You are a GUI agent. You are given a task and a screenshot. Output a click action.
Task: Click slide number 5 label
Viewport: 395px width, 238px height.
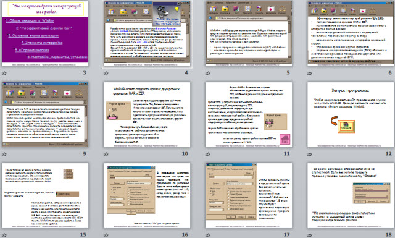pos(288,73)
